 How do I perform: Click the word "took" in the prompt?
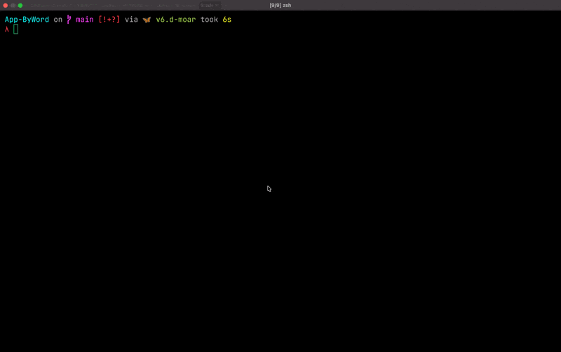pyautogui.click(x=209, y=20)
